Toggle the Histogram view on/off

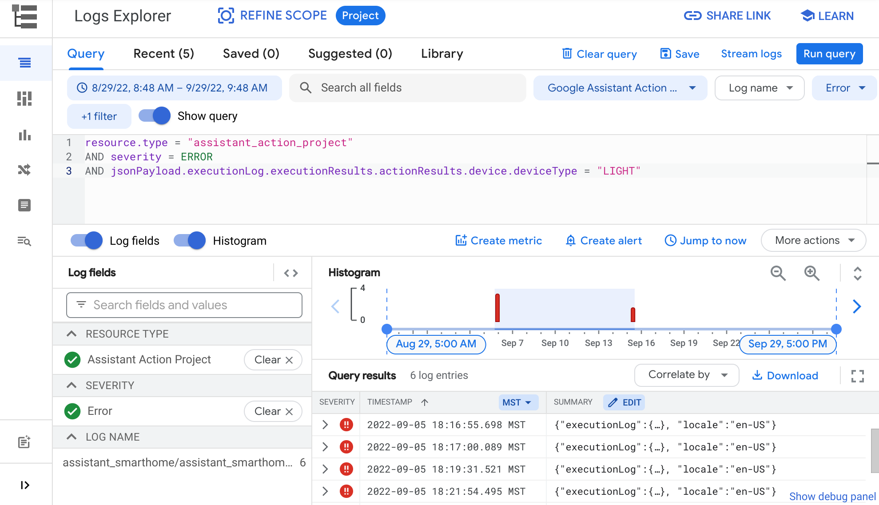click(x=189, y=241)
